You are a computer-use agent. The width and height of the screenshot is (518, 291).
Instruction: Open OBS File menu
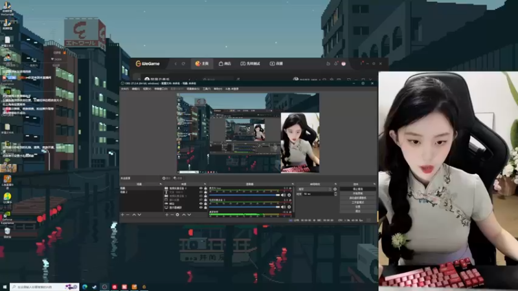pyautogui.click(x=124, y=89)
